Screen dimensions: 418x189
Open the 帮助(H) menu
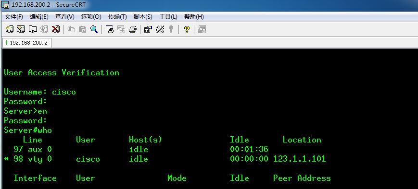194,17
